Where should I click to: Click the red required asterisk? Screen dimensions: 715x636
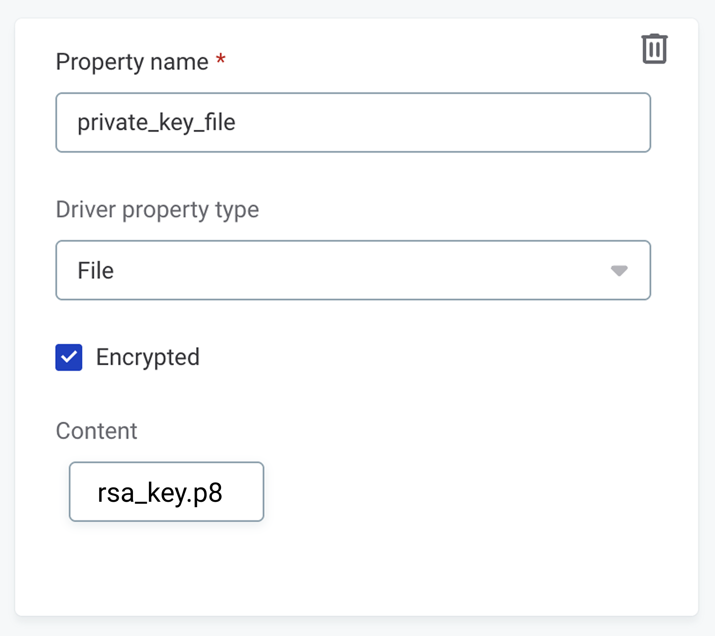click(x=221, y=59)
